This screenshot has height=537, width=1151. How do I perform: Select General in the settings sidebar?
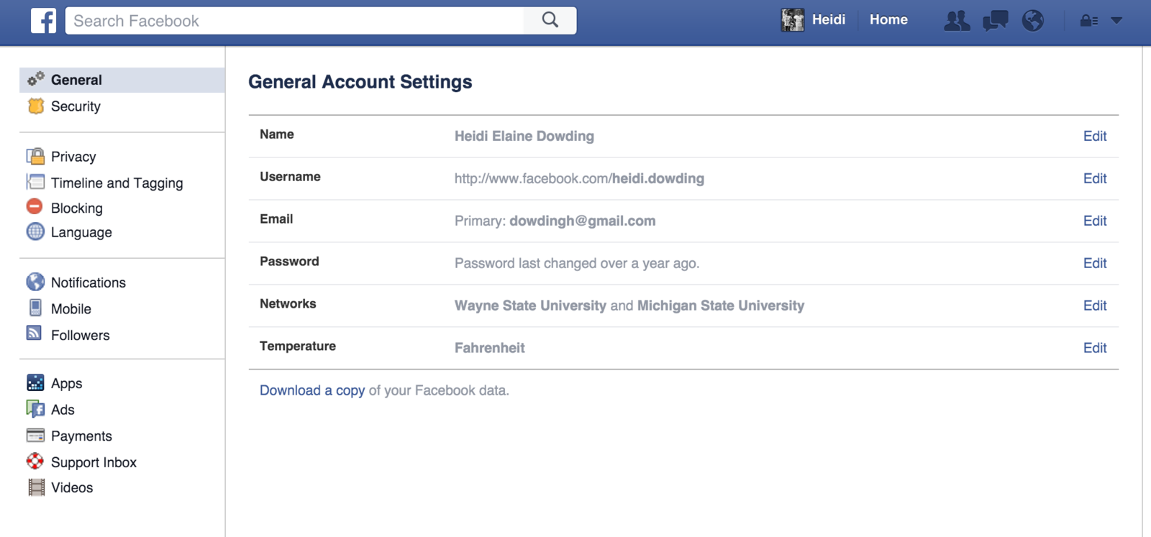coord(76,80)
